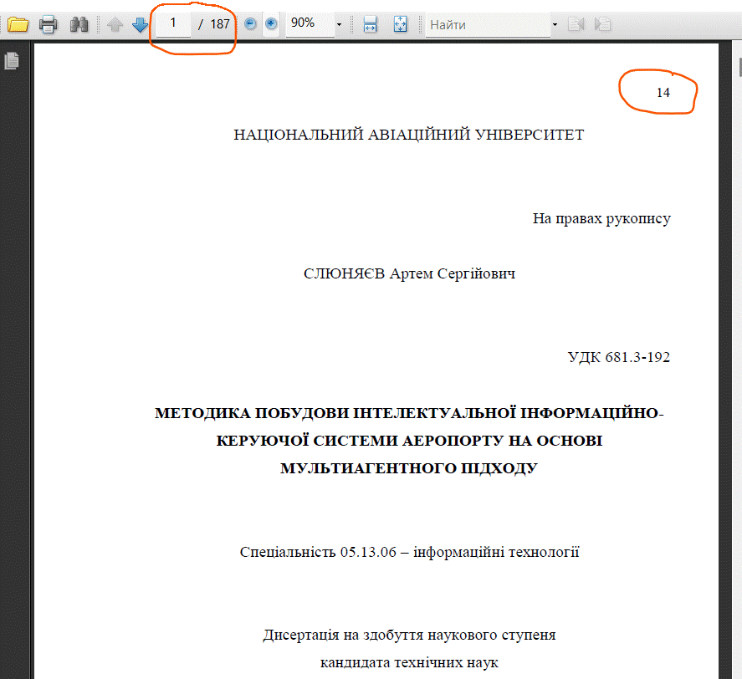Click the Найти search text field
Image resolution: width=742 pixels, height=679 pixels.
[487, 24]
